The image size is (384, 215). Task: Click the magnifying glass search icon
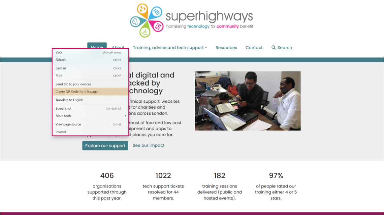274,48
